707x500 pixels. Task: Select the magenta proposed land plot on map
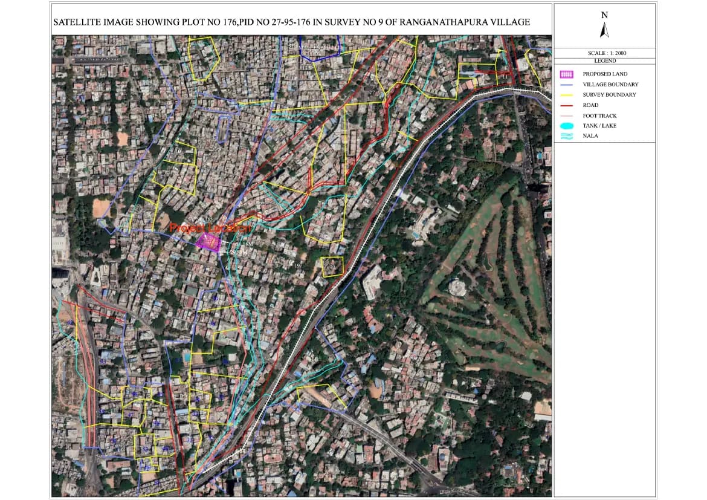tap(208, 243)
